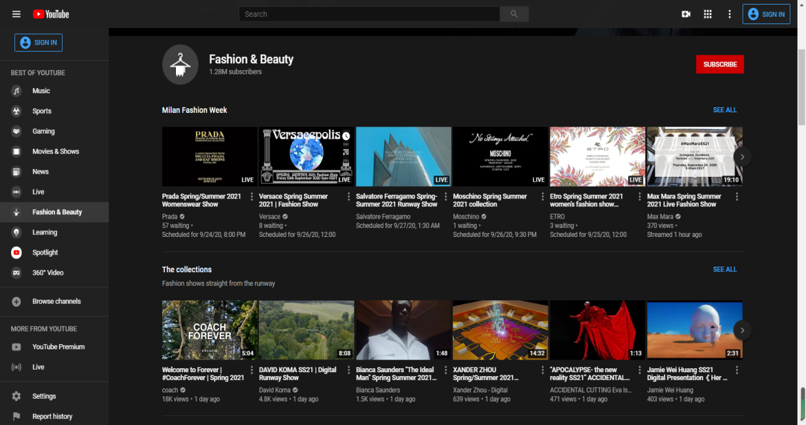Click the Music sidebar icon
The width and height of the screenshot is (806, 425).
coord(17,91)
